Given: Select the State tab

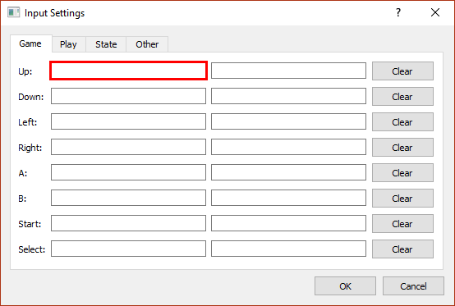Looking at the screenshot, I should 106,44.
